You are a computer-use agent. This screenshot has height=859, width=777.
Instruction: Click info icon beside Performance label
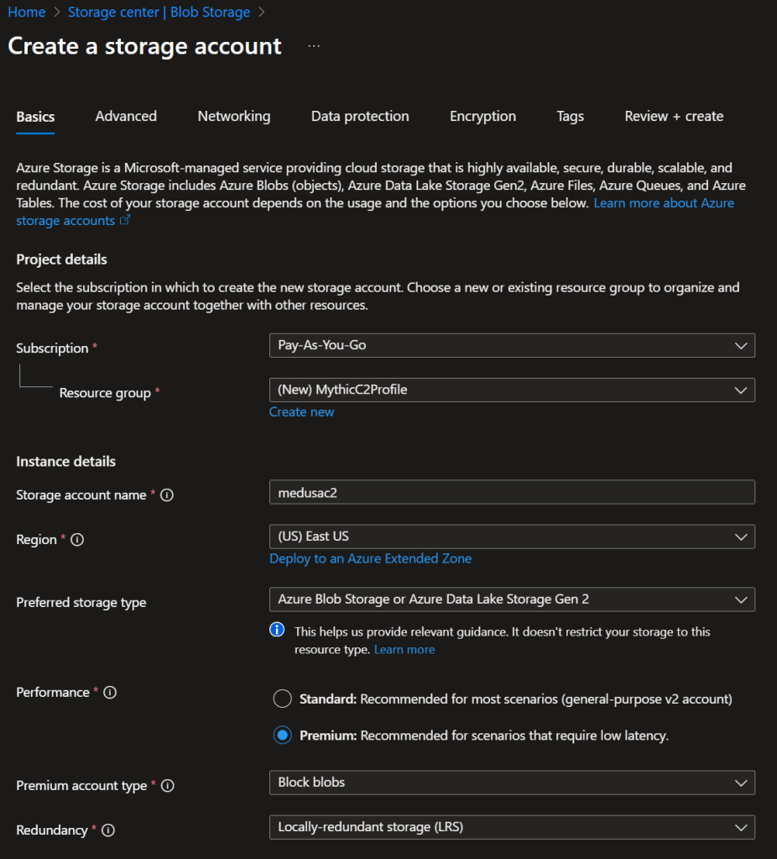tap(110, 693)
